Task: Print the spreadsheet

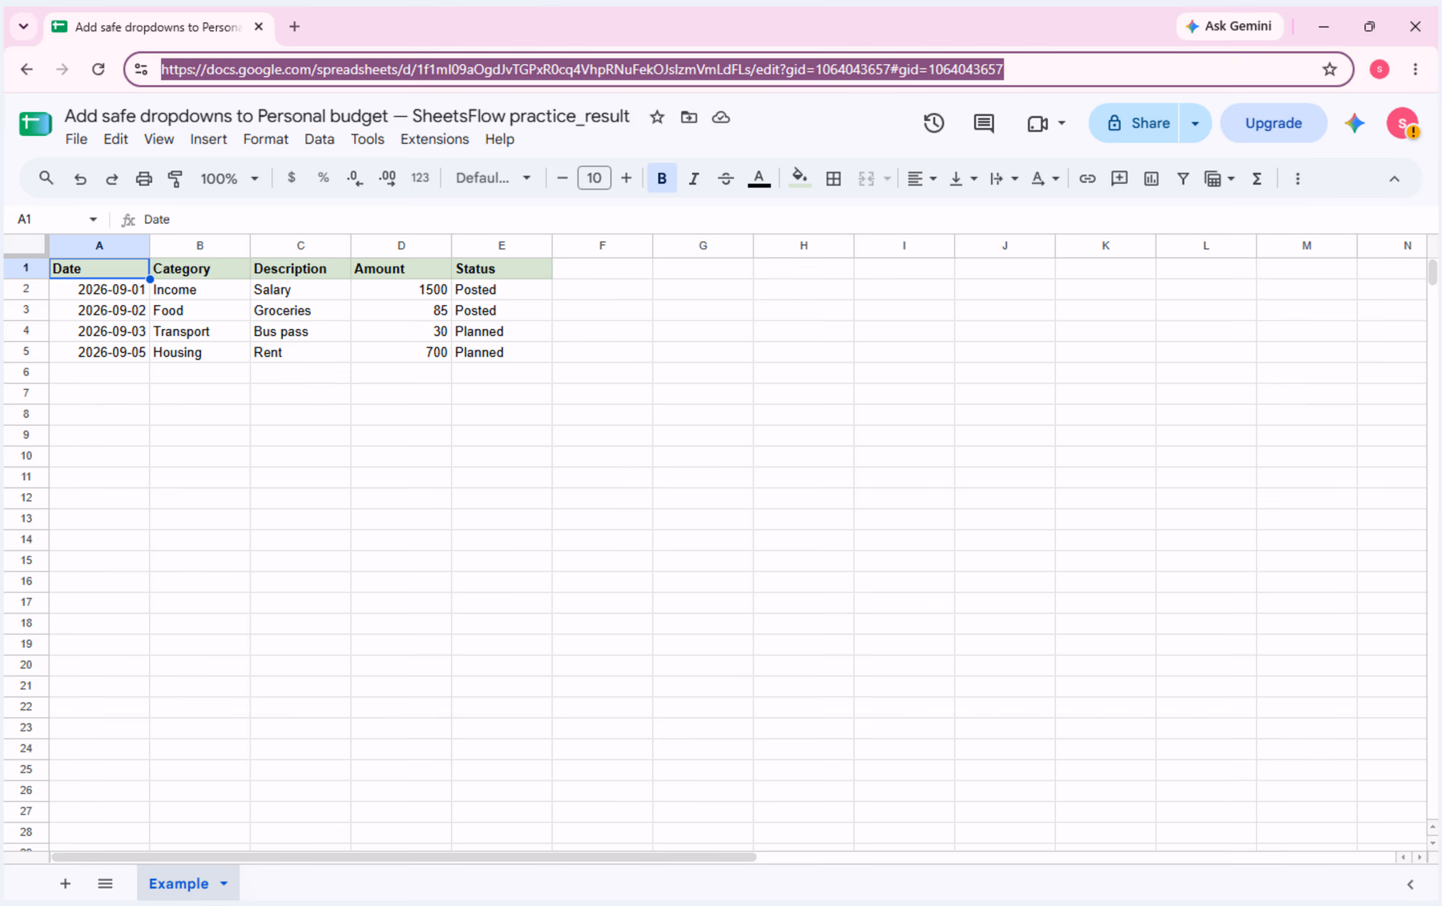Action: pyautogui.click(x=143, y=178)
